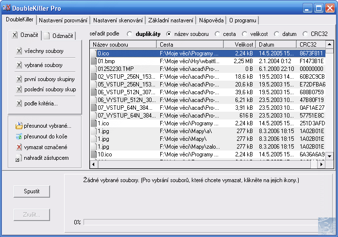The width and height of the screenshot is (338, 237).
Task: Click the vertical scrollbar down arrow
Action: (x=329, y=156)
